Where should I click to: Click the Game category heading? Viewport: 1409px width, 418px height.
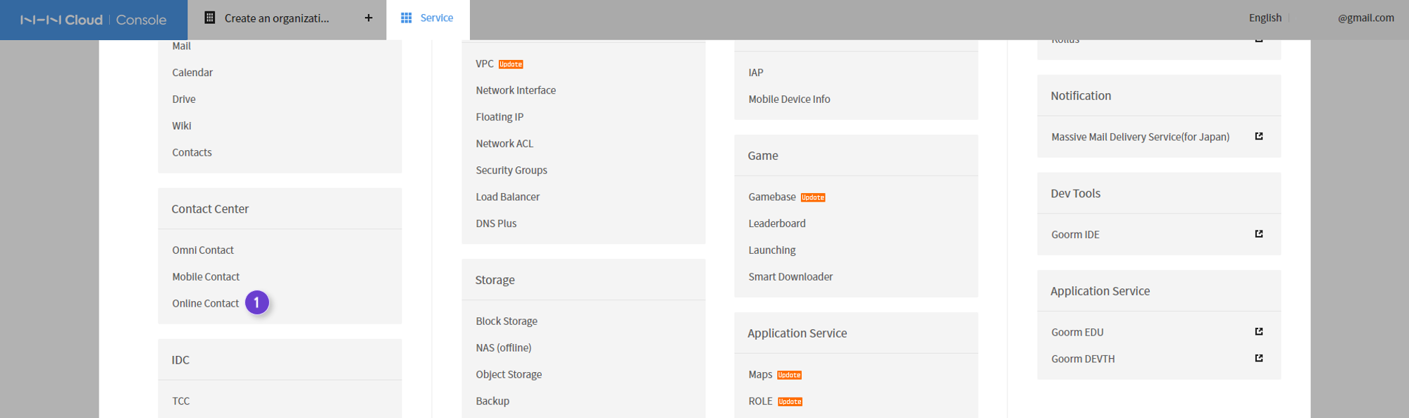[x=763, y=156]
